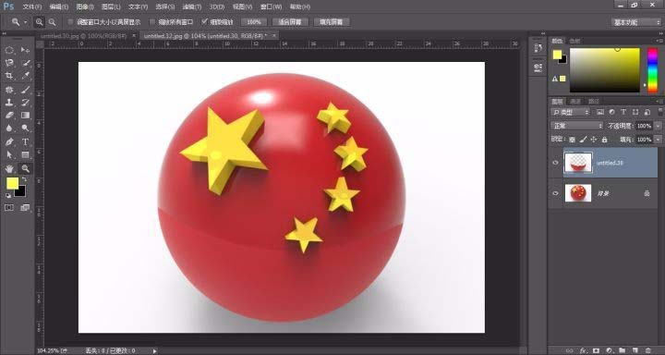This screenshot has height=355, width=665.
Task: Hide the untitled.30 layer
Action: point(556,163)
